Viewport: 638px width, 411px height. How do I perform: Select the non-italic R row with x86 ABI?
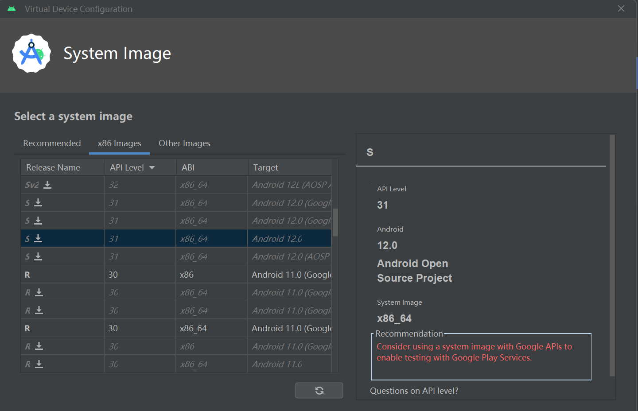click(x=176, y=275)
